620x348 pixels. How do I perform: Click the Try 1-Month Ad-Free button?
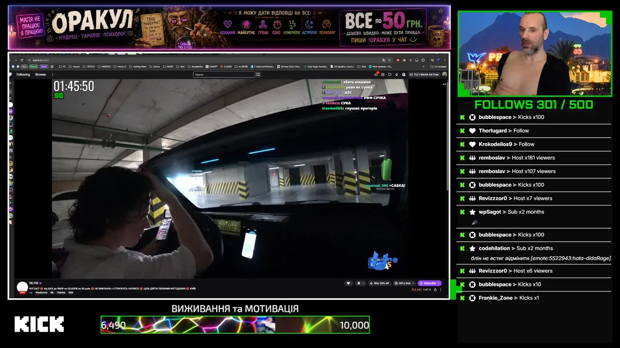point(424,74)
